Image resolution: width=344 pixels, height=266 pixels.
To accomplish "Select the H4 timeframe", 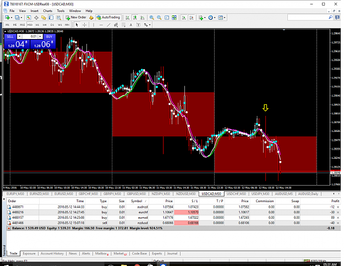I will pyautogui.click(x=45, y=25).
